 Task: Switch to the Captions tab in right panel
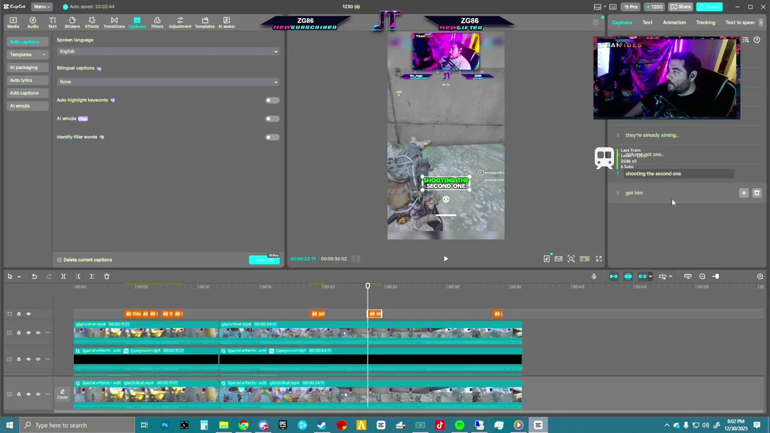[622, 23]
